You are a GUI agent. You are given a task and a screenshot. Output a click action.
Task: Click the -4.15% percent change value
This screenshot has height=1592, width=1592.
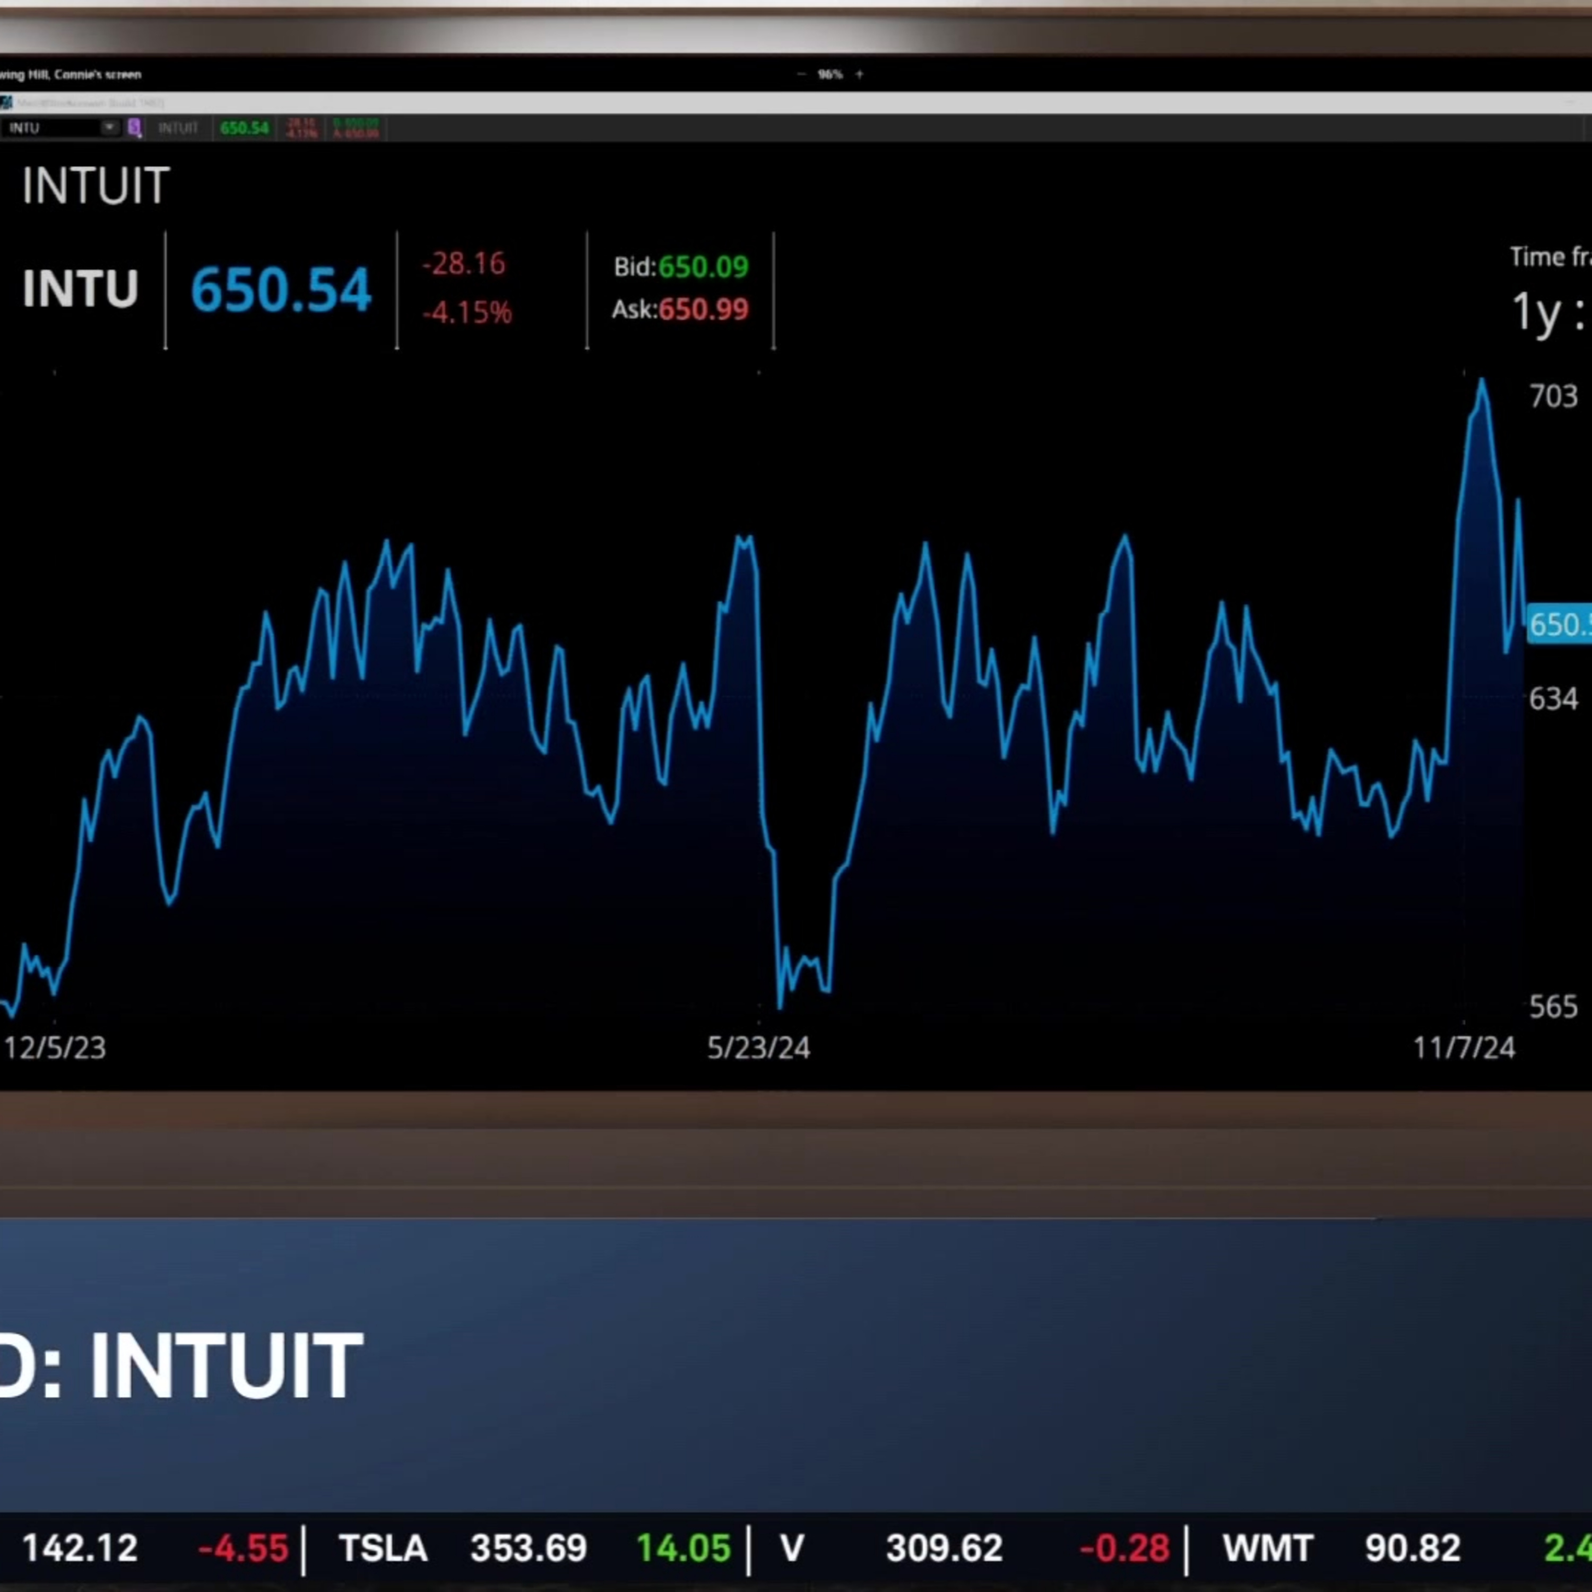pos(467,313)
